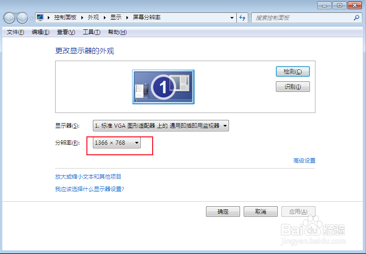
Task: Open the 分辨率 1366 × 768 dropdown
Action: 117,143
